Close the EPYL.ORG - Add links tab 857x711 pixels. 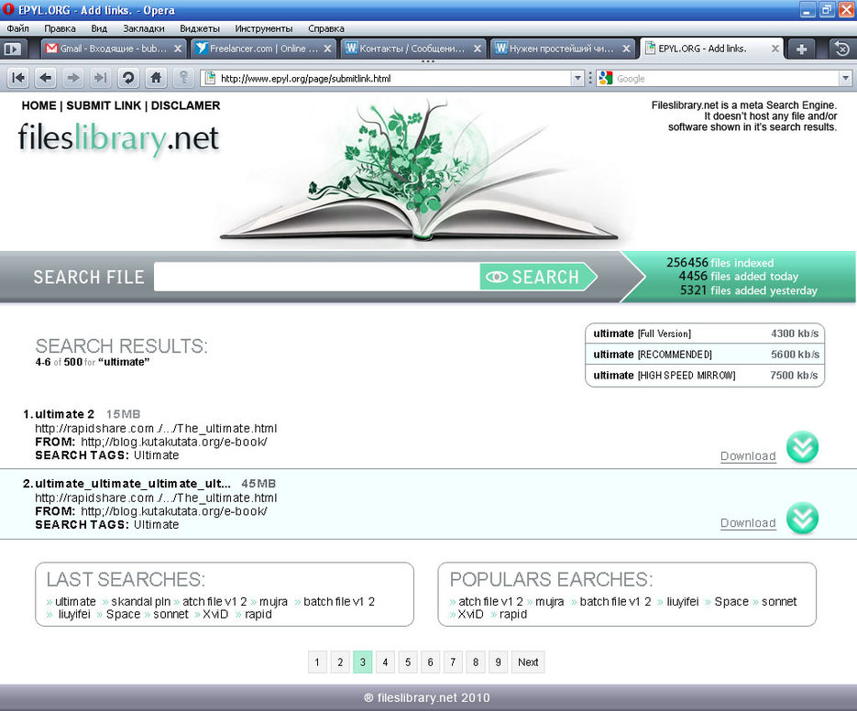click(775, 49)
